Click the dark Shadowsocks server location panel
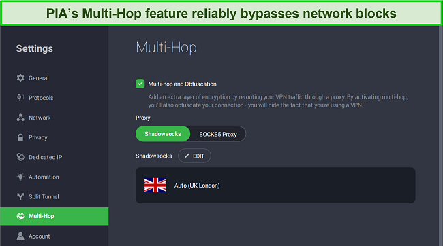Screen dimensions: 443x246 pyautogui.click(x=275, y=185)
